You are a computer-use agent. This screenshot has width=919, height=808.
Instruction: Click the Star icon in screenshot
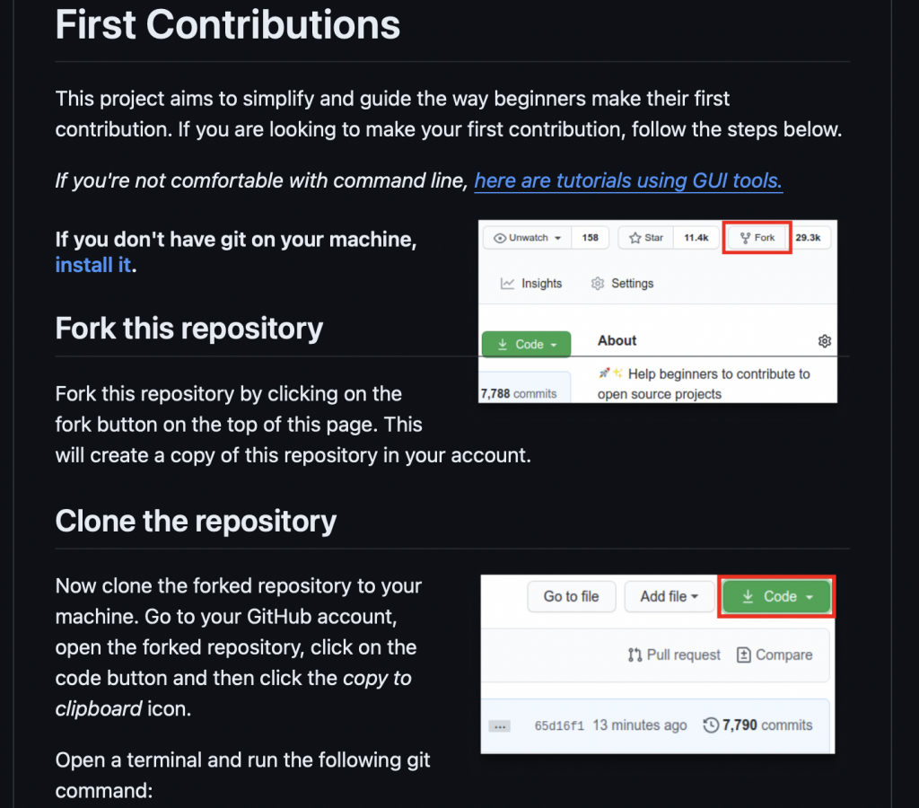(635, 238)
